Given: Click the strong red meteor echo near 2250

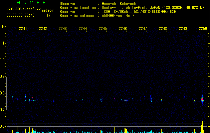Looking at the screenshot, I should pyautogui.click(x=202, y=99).
